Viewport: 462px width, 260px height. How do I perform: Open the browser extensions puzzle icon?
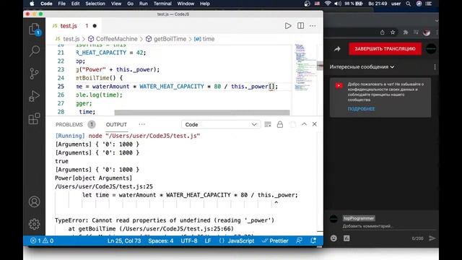coord(406,32)
